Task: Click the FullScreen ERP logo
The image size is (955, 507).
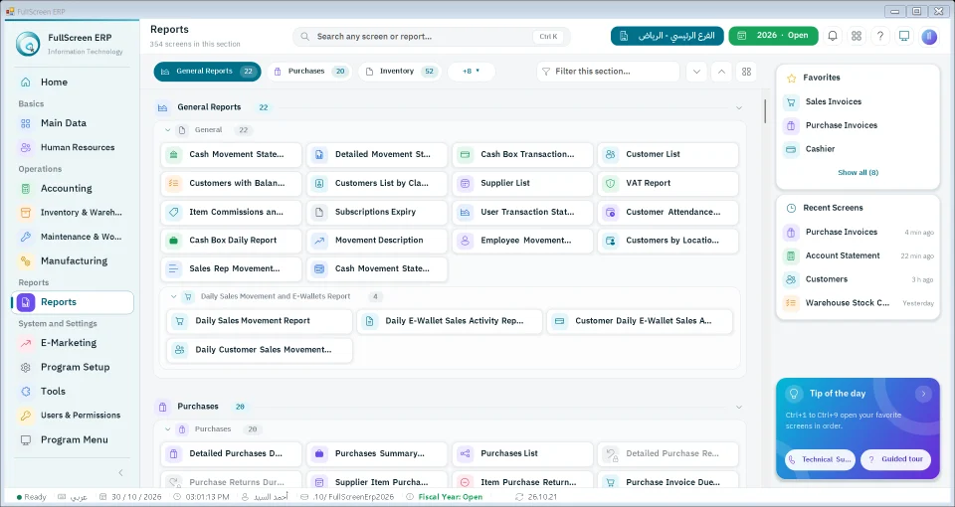Action: tap(28, 44)
